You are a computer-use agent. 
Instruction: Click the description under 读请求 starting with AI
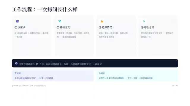31,35
